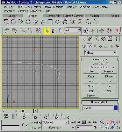Open the MAXScript menu
122x132 pixels.
pyautogui.click(x=36, y=11)
